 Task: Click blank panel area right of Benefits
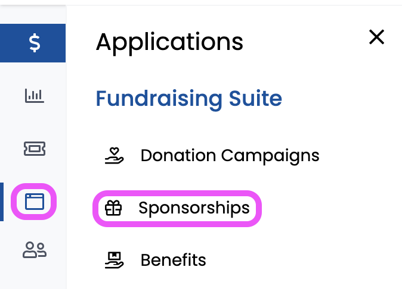pyautogui.click(x=302, y=260)
